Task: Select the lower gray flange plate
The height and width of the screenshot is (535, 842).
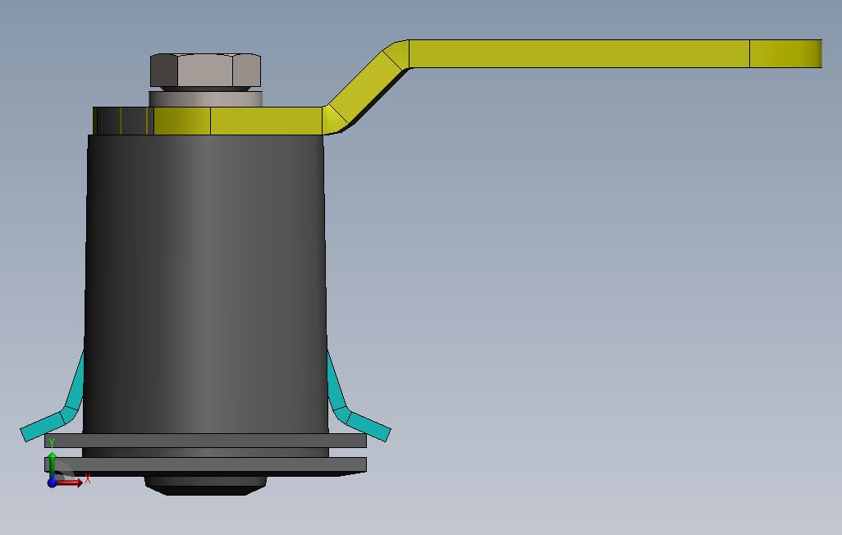Action: pos(205,464)
